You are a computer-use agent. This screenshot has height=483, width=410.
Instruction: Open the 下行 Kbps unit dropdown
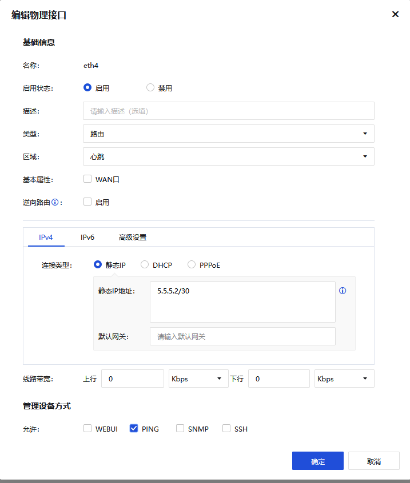pyautogui.click(x=344, y=379)
